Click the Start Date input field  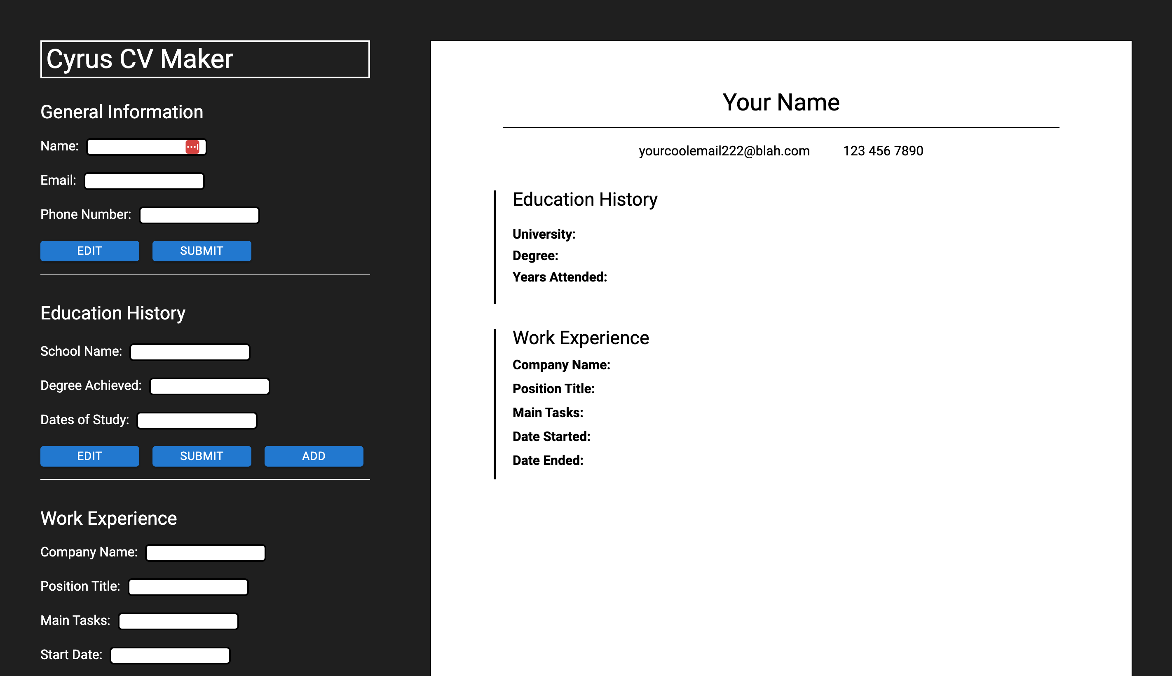click(x=169, y=655)
